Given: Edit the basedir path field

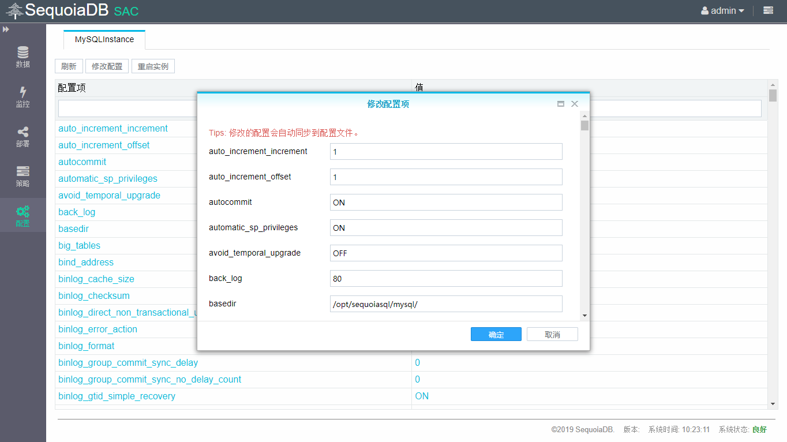Looking at the screenshot, I should pyautogui.click(x=446, y=304).
